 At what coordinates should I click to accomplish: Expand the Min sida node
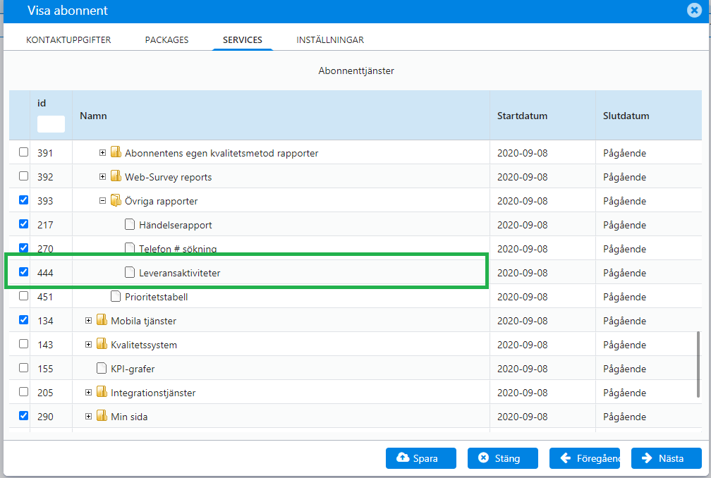pos(88,417)
